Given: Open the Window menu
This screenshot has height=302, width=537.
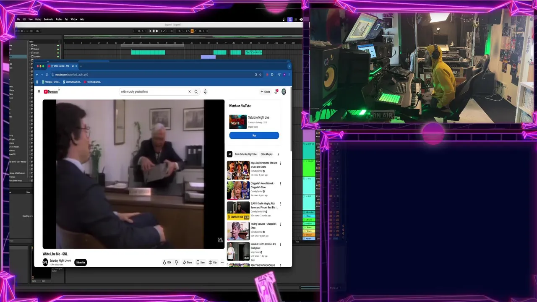Looking at the screenshot, I should click(x=74, y=19).
